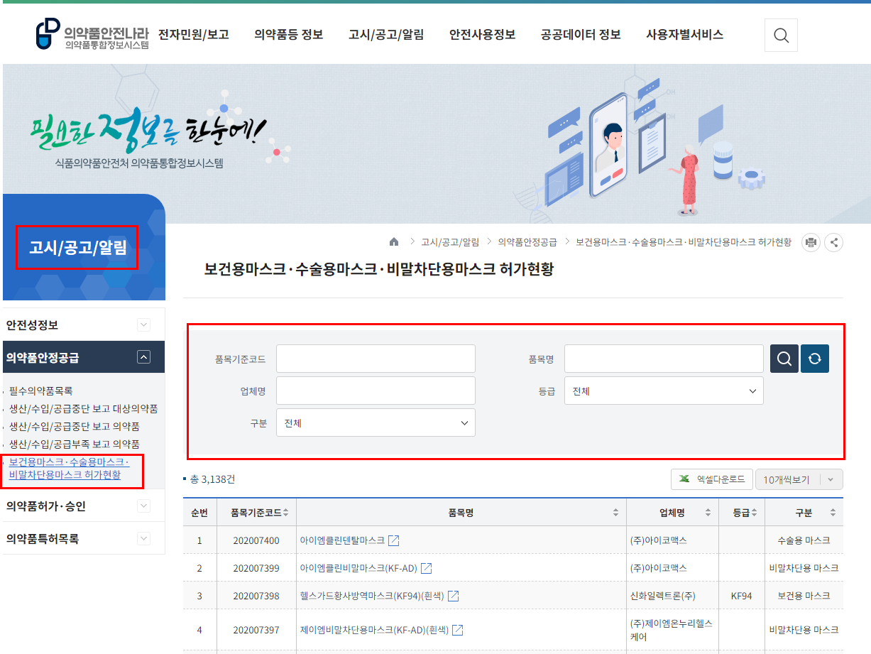Open the 의약품등 정보 top menu
871x654 pixels.
tap(288, 35)
